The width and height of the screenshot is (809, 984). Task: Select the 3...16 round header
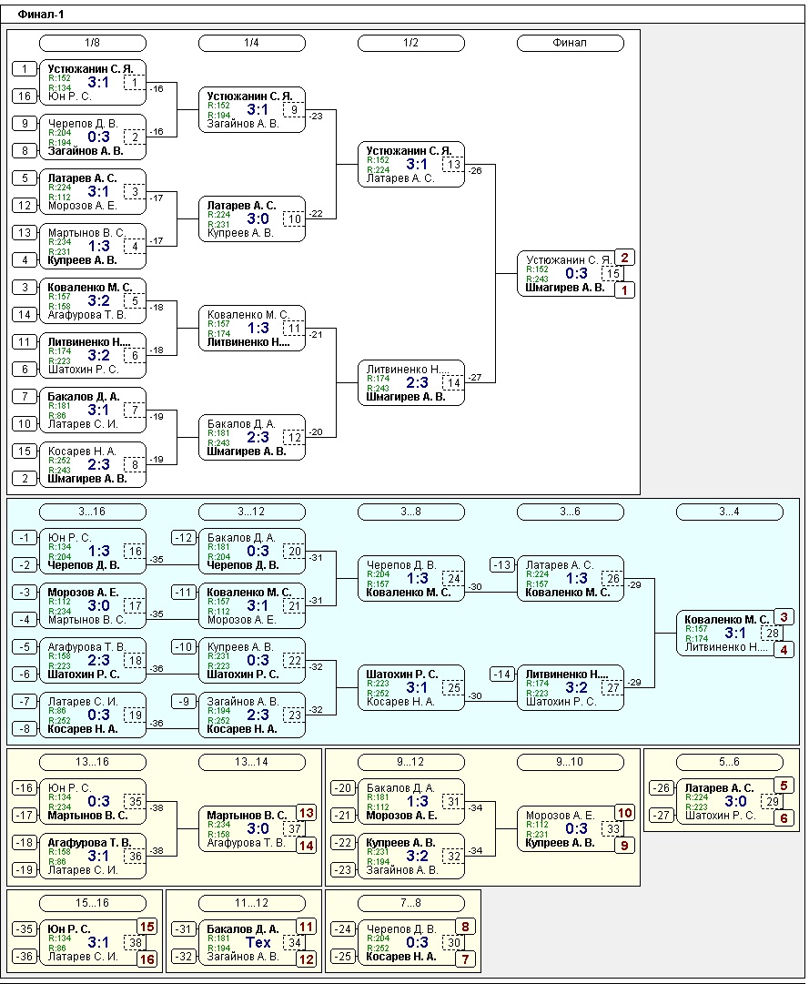pos(92,512)
